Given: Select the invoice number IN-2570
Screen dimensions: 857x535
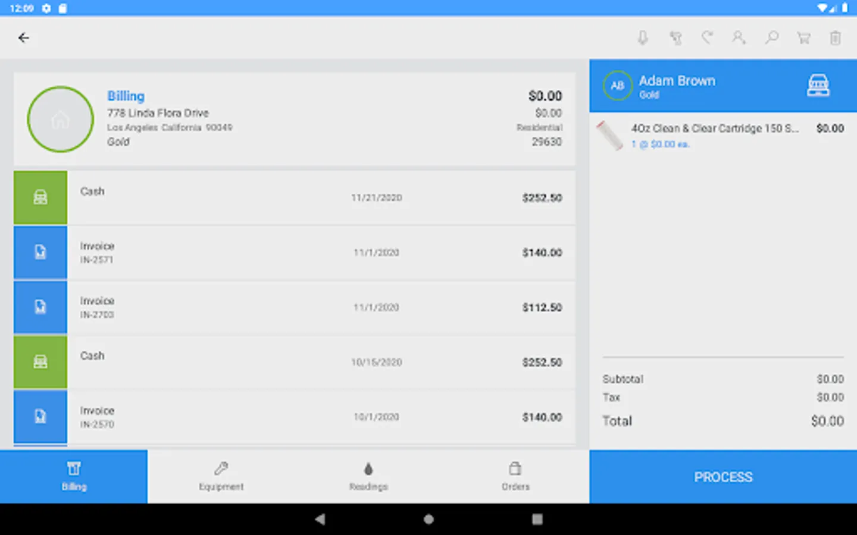Looking at the screenshot, I should tap(97, 424).
